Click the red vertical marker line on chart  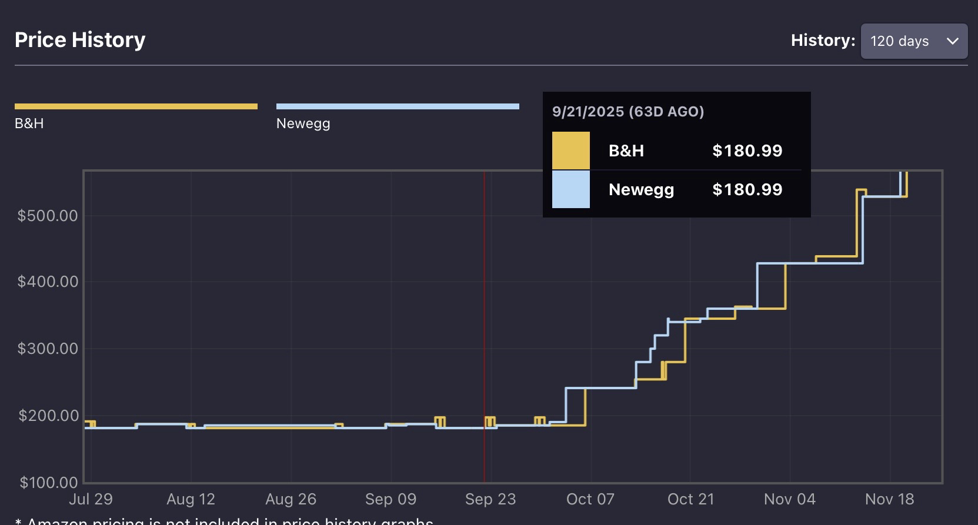[x=484, y=294]
